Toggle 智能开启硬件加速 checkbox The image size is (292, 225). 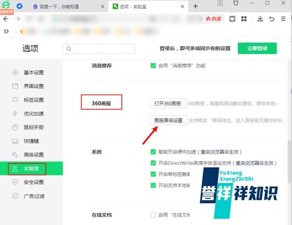153,152
